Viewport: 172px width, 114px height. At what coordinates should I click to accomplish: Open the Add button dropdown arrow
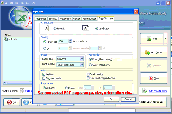coord(165,39)
